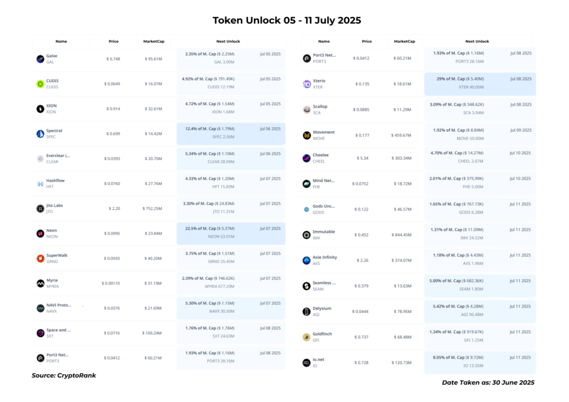Image resolution: width=569 pixels, height=402 pixels.
Task: Sort by right MarketCap column header
Action: (x=405, y=41)
